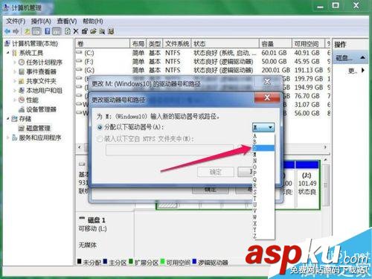Expand the 任务计划程序 branch arrow
Viewport: 372px width, 279px height.
(15, 62)
